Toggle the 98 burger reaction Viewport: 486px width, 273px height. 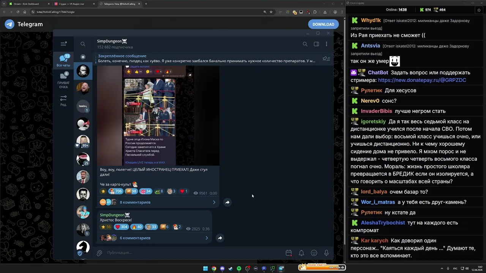coord(131,191)
